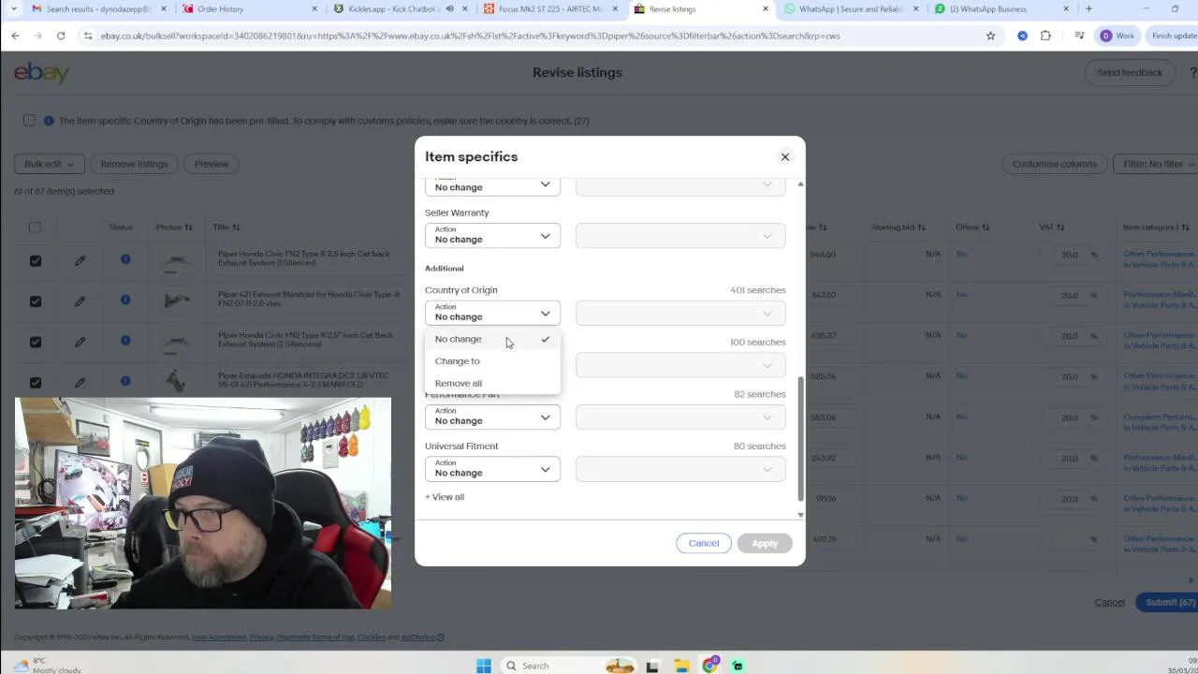Image resolution: width=1198 pixels, height=674 pixels.
Task: Sort by the Offers column
Action: (972, 227)
